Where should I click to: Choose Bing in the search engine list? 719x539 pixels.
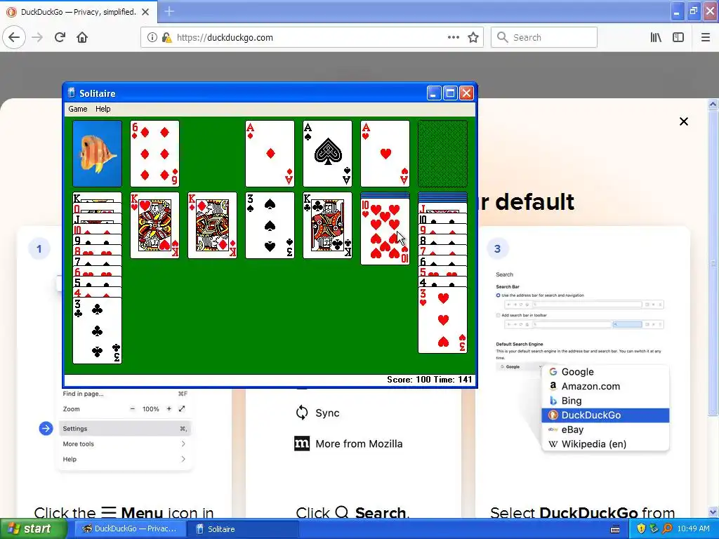[605, 401]
